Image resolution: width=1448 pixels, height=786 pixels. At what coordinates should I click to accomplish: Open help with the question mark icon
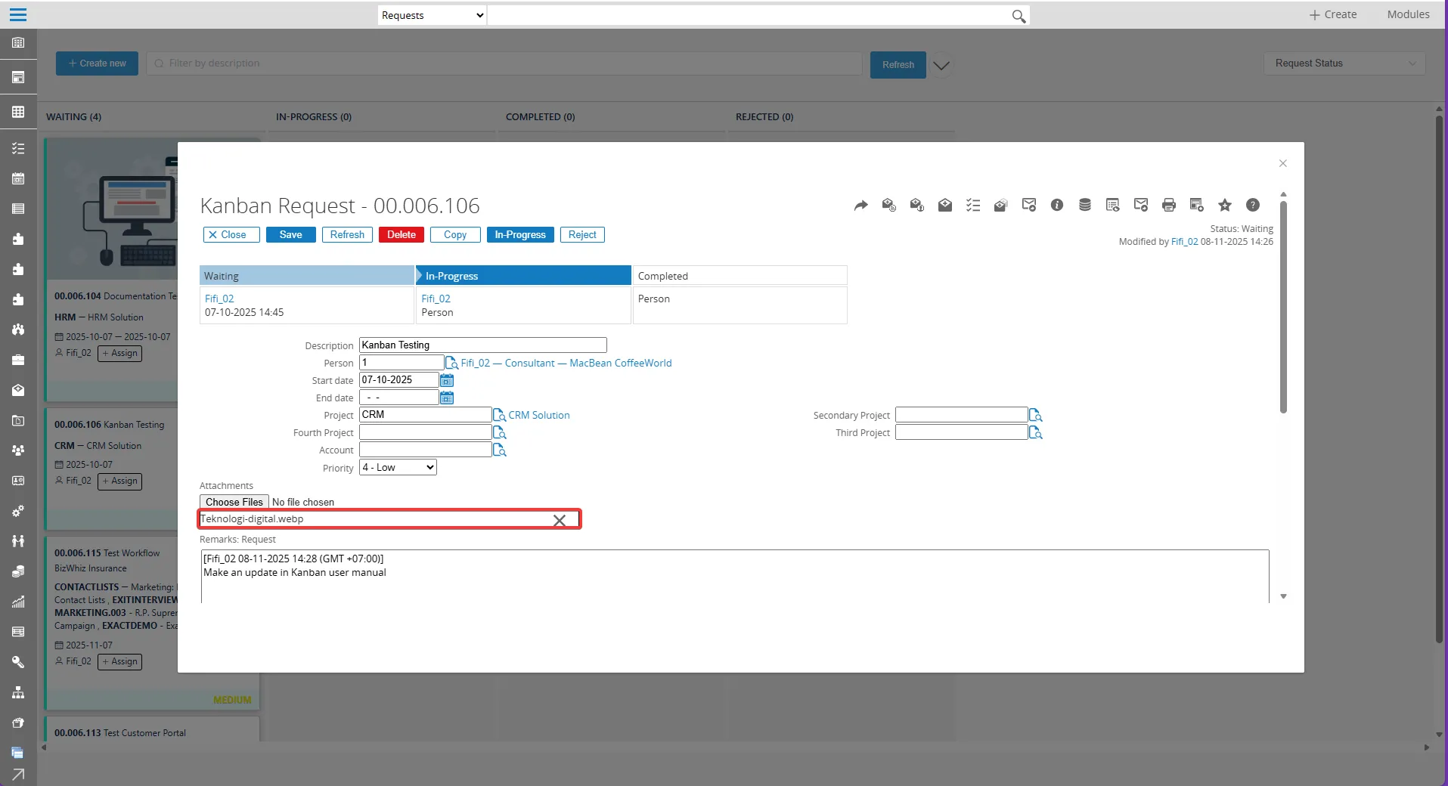pyautogui.click(x=1253, y=206)
